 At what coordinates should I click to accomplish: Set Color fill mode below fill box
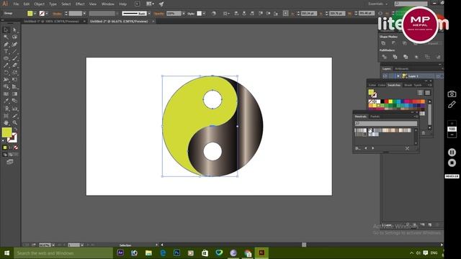[x=5, y=147]
